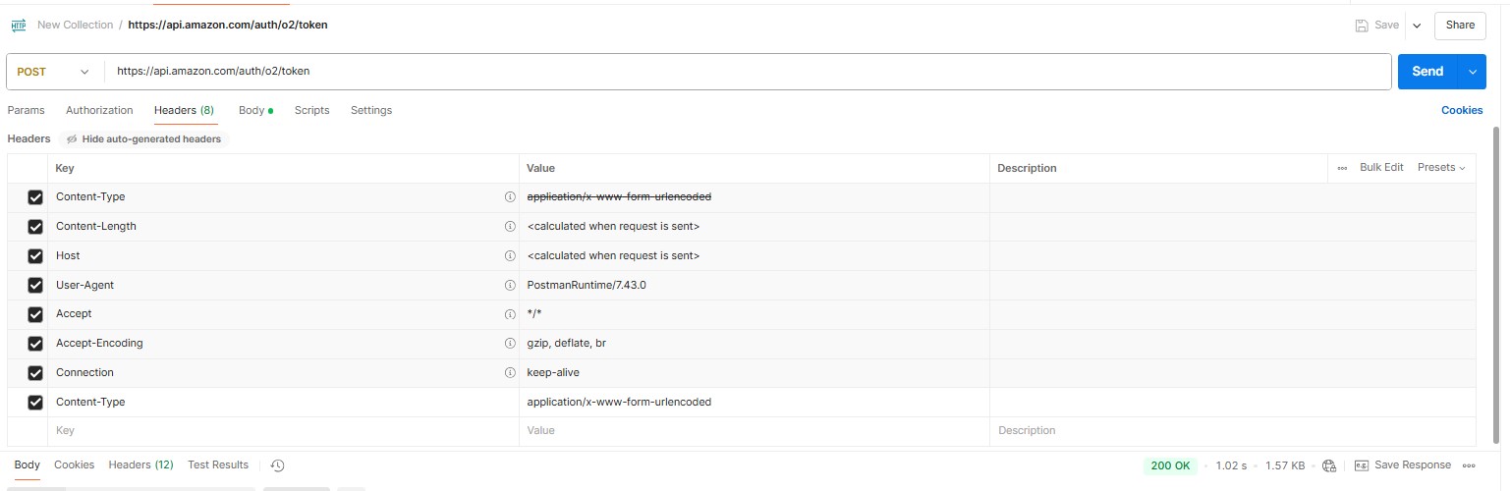Open the info icon for Connection header
The width and height of the screenshot is (1510, 491).
click(510, 373)
